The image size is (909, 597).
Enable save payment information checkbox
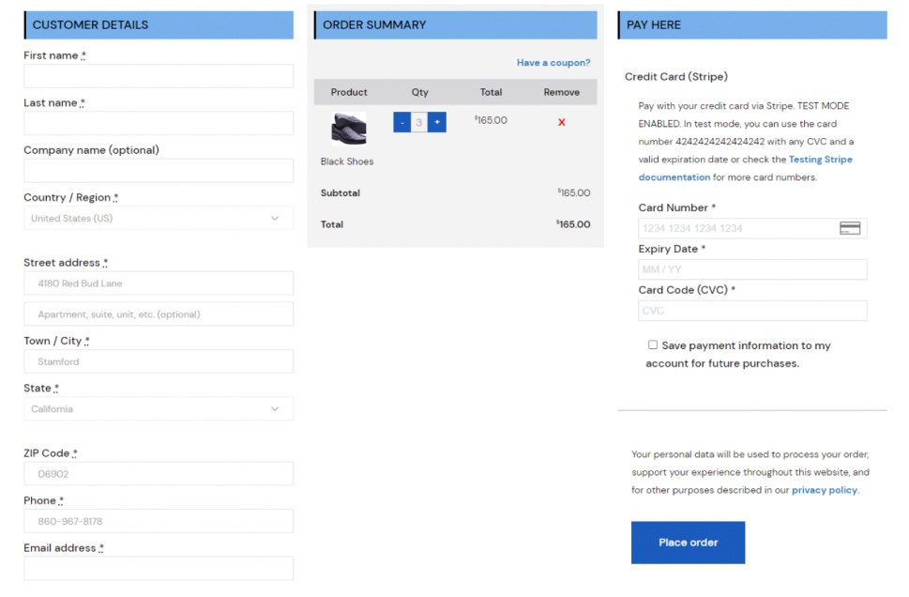click(x=653, y=345)
